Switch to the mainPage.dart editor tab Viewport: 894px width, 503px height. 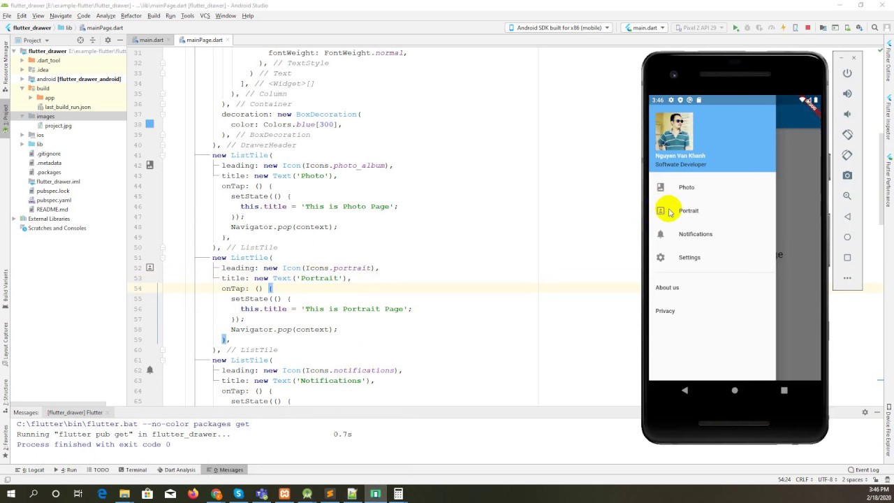click(204, 40)
